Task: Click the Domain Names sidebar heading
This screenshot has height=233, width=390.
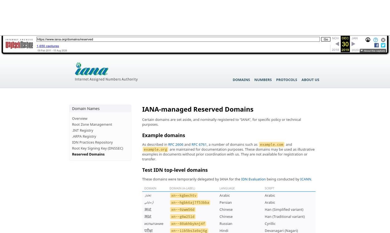Action: 86,109
